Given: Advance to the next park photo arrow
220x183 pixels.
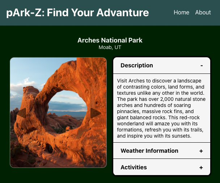Looking at the screenshot, I should click(96, 113).
